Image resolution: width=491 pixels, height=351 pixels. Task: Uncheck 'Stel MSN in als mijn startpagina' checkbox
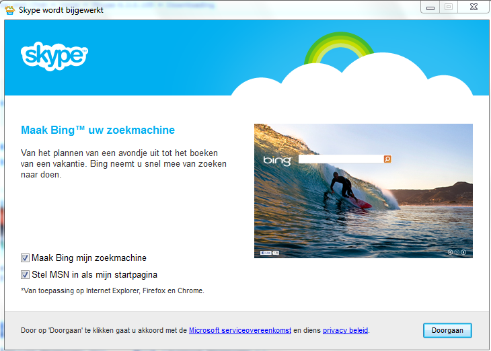pyautogui.click(x=25, y=275)
